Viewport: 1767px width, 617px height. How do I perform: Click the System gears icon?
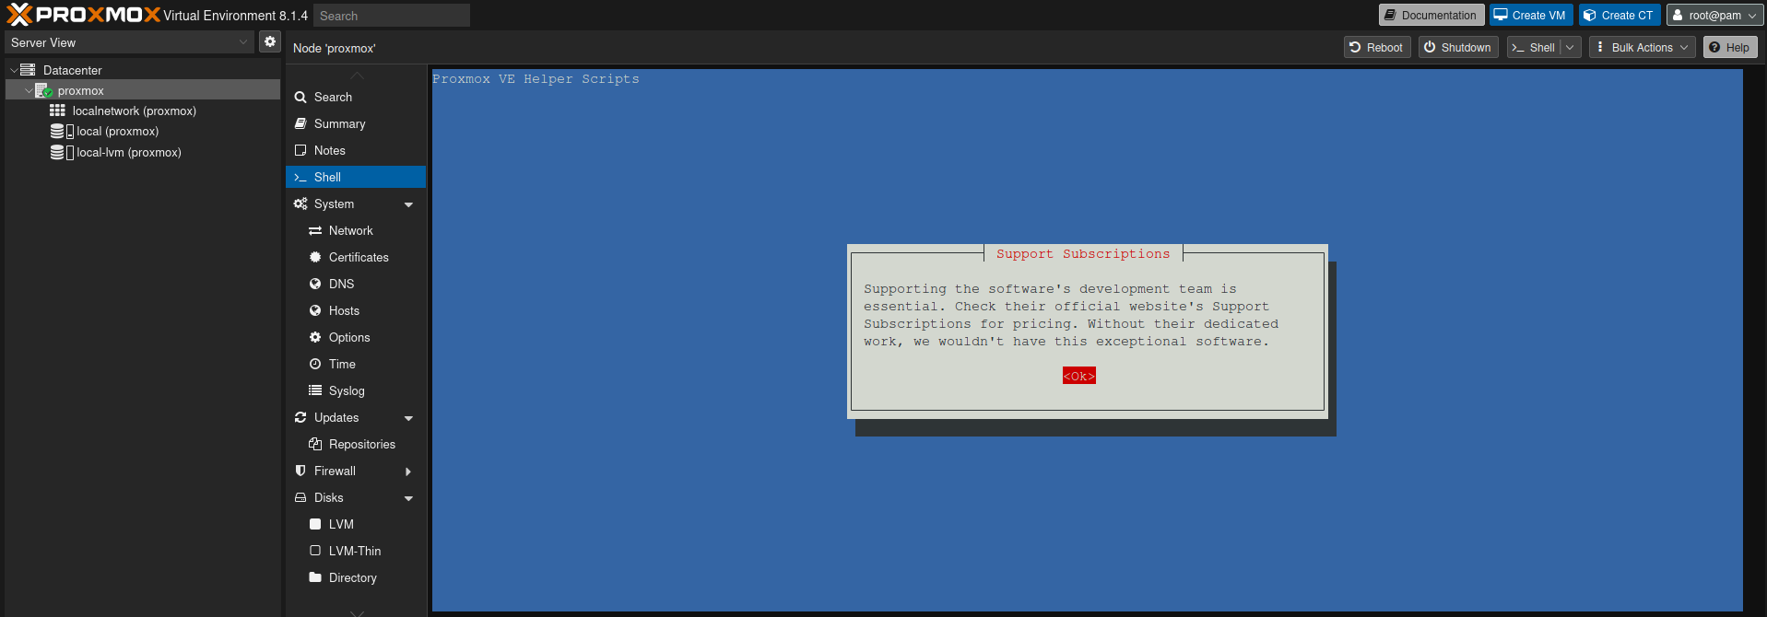(x=300, y=204)
